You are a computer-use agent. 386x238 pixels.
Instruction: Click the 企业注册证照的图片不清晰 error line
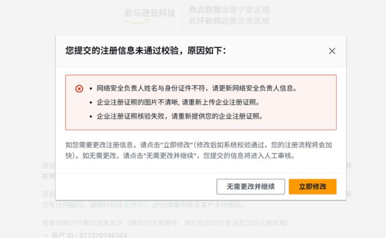point(178,102)
